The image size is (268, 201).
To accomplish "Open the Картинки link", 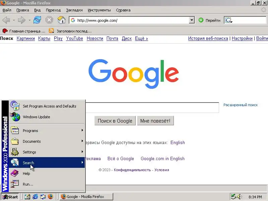I will pyautogui.click(x=26, y=39).
